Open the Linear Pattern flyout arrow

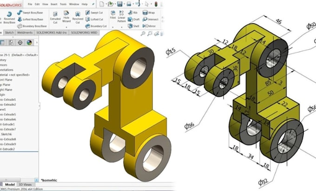pyautogui.click(x=122, y=27)
